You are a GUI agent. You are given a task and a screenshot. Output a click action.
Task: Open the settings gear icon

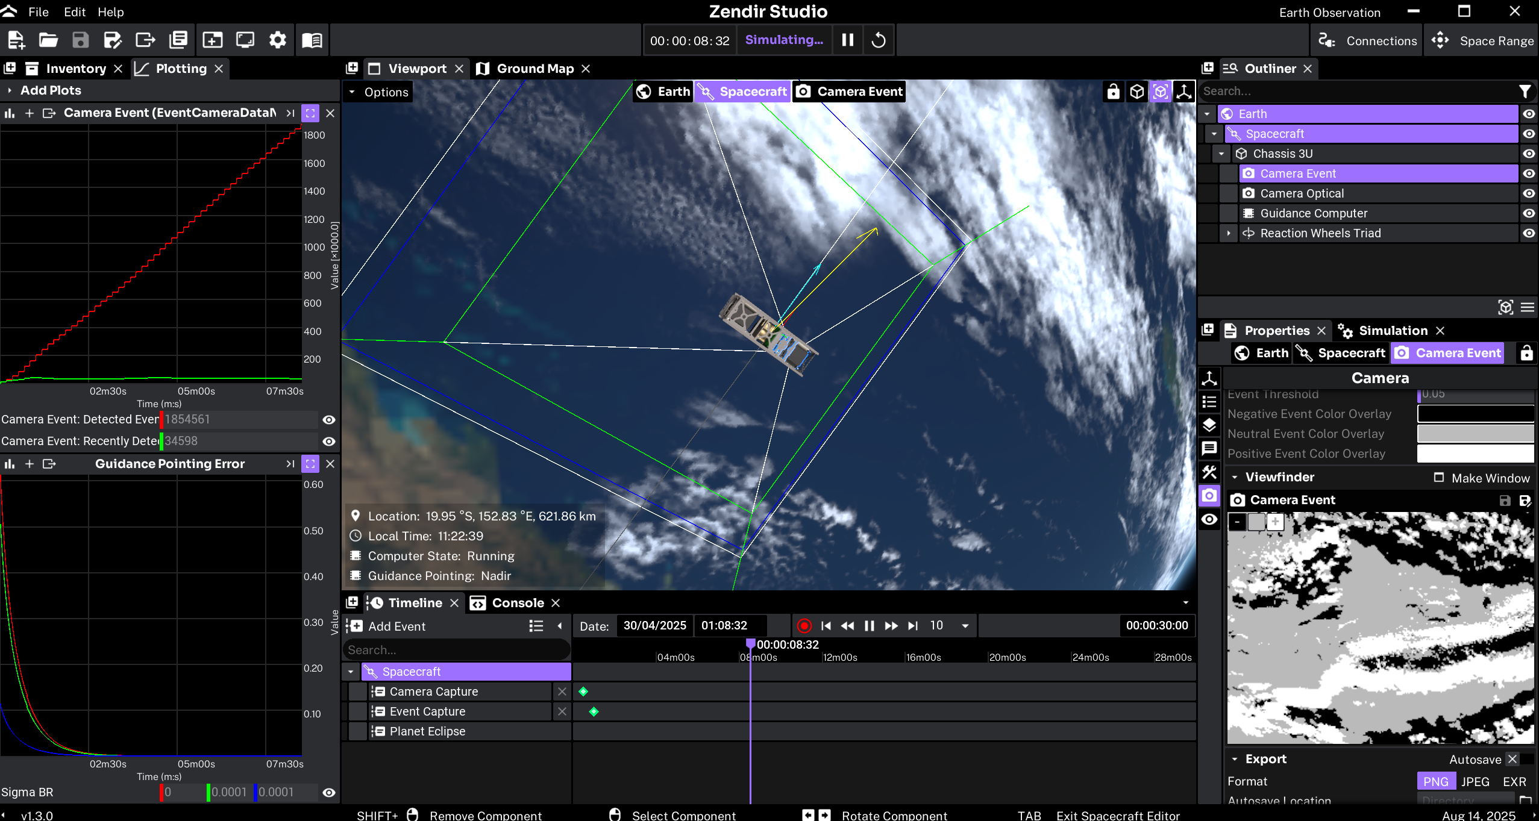click(x=277, y=40)
